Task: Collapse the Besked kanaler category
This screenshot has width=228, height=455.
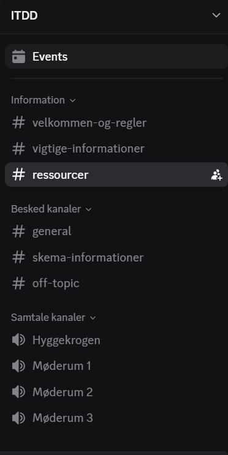Action: (51, 209)
